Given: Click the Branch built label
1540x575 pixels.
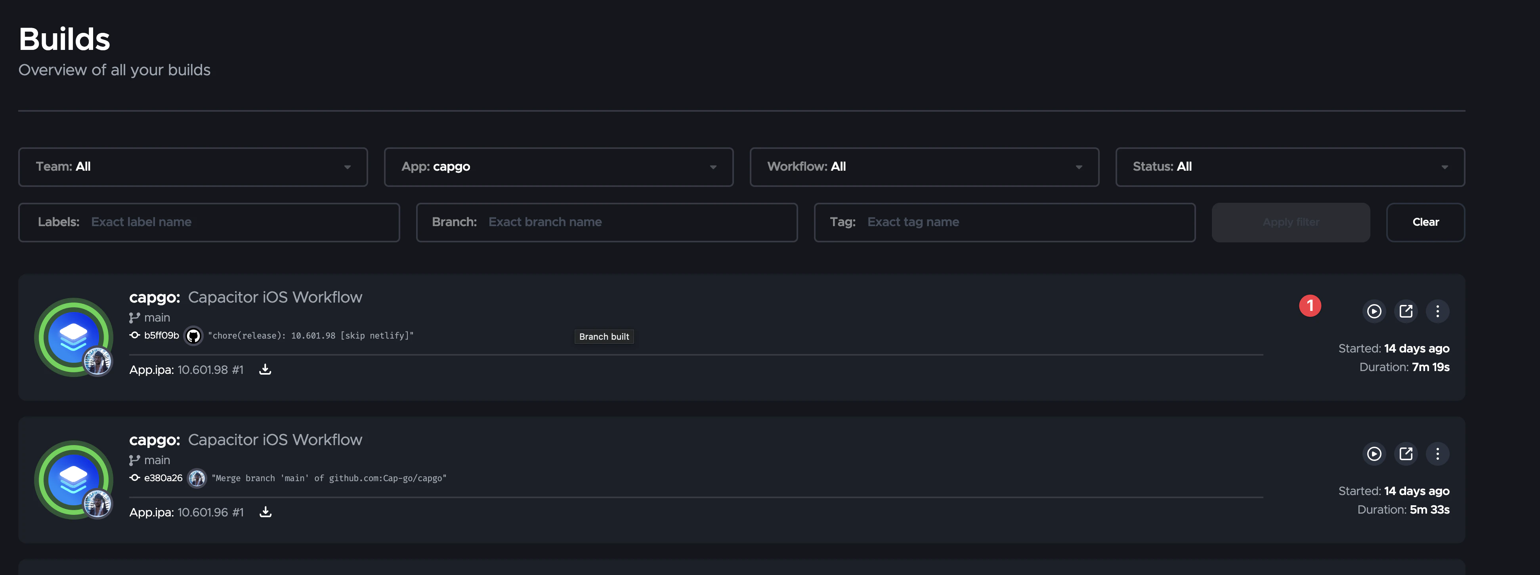Looking at the screenshot, I should (x=604, y=336).
